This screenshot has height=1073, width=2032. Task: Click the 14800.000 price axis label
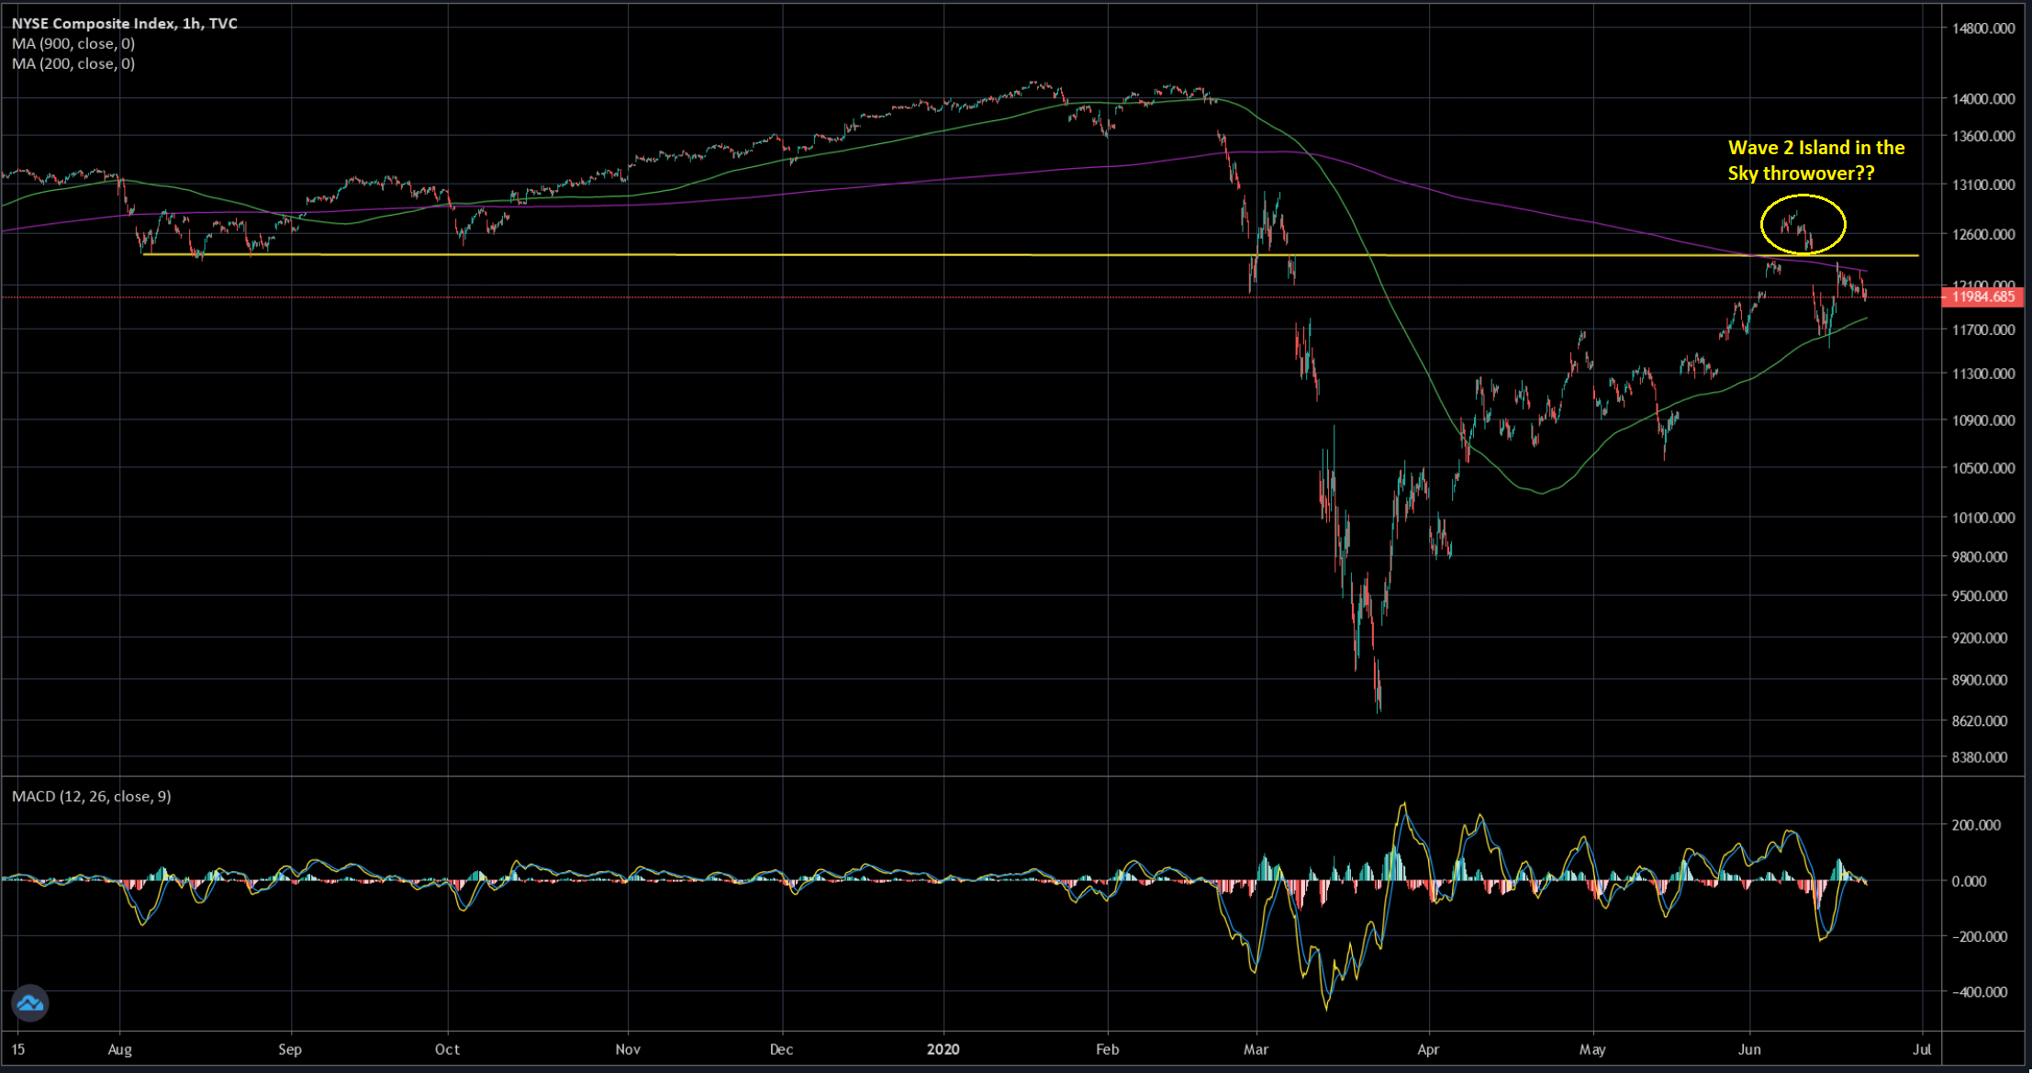1983,28
